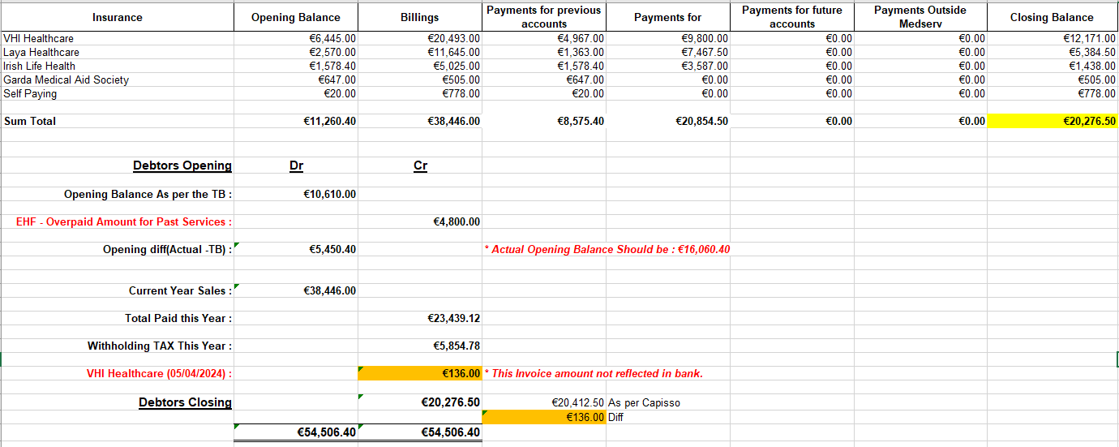Screen dimensions: 1119x447
Task: Select the Payments Outside Medserv column header
Action: click(x=920, y=17)
